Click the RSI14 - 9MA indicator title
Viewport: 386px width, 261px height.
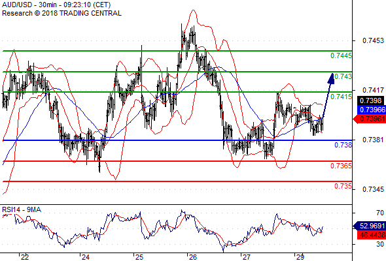(22, 209)
